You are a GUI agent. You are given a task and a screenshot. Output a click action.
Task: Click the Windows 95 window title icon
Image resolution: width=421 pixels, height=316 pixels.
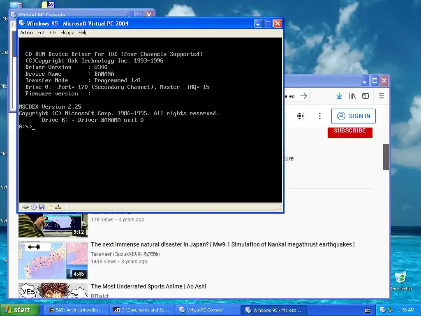coord(22,23)
